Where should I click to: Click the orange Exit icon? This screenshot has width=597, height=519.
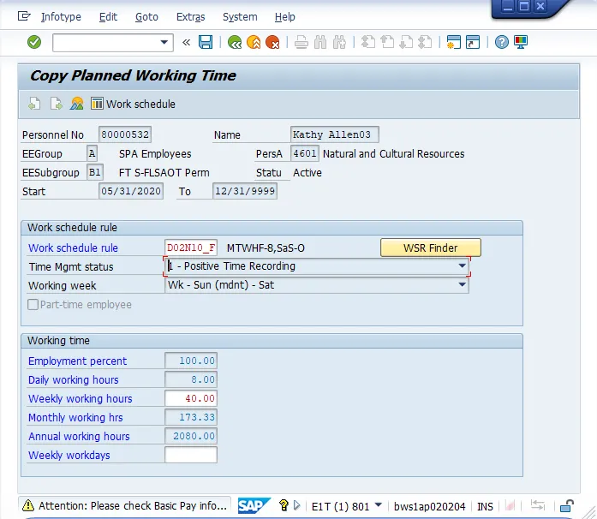coord(254,42)
